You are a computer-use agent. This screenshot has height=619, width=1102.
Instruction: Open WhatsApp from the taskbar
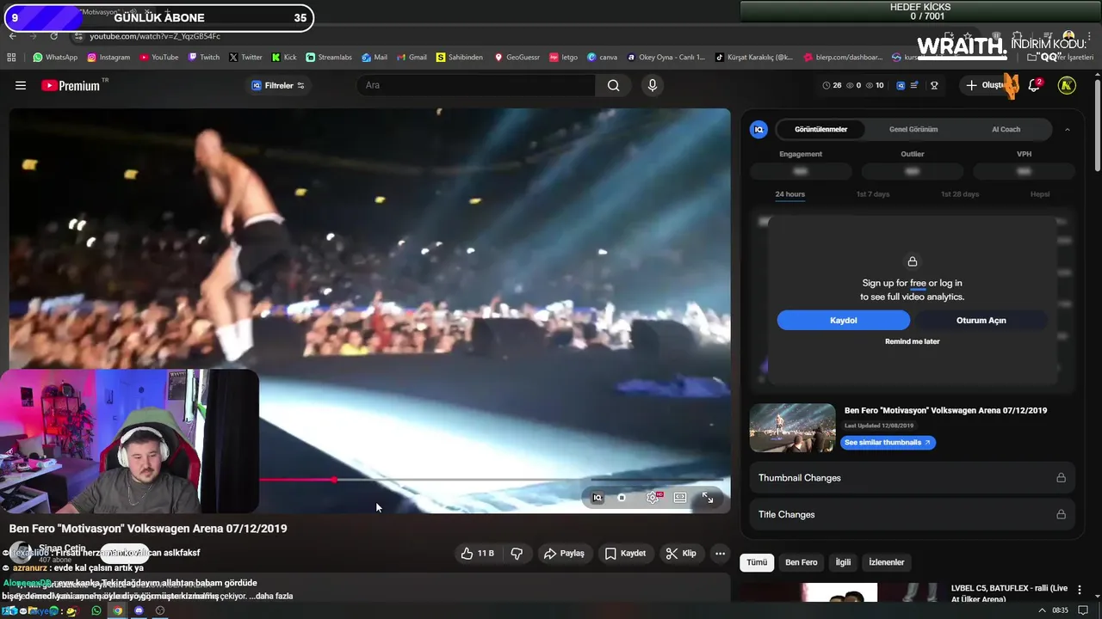click(96, 610)
